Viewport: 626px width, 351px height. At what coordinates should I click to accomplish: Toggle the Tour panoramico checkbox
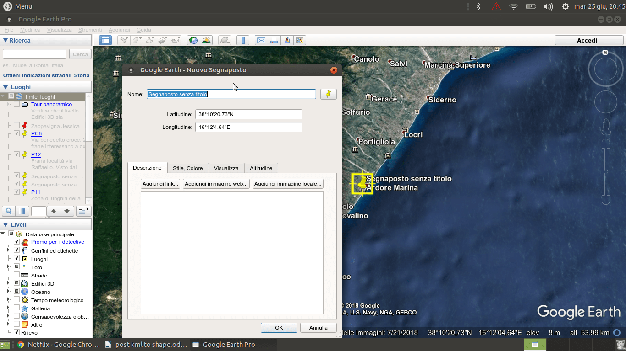[x=17, y=104]
